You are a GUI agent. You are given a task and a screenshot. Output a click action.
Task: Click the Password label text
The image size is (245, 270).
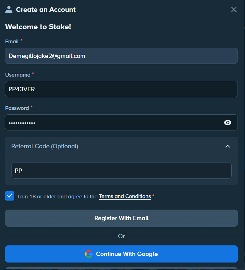pos(17,108)
